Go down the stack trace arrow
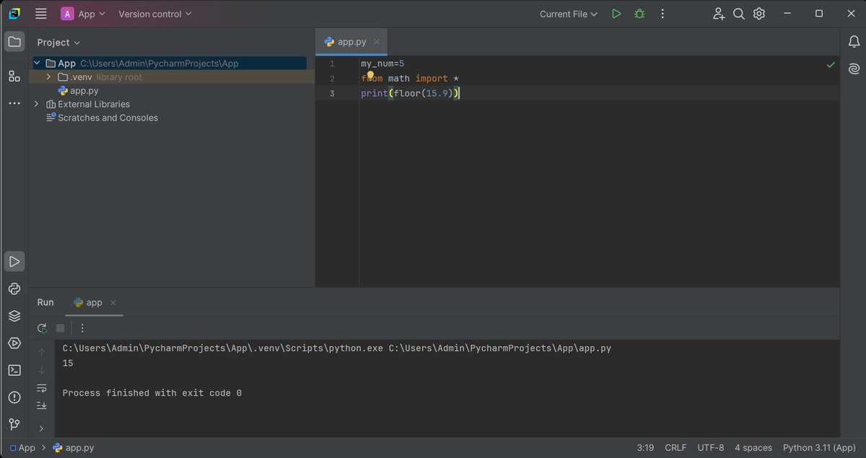Screen dimensions: 866x458 tap(42, 370)
